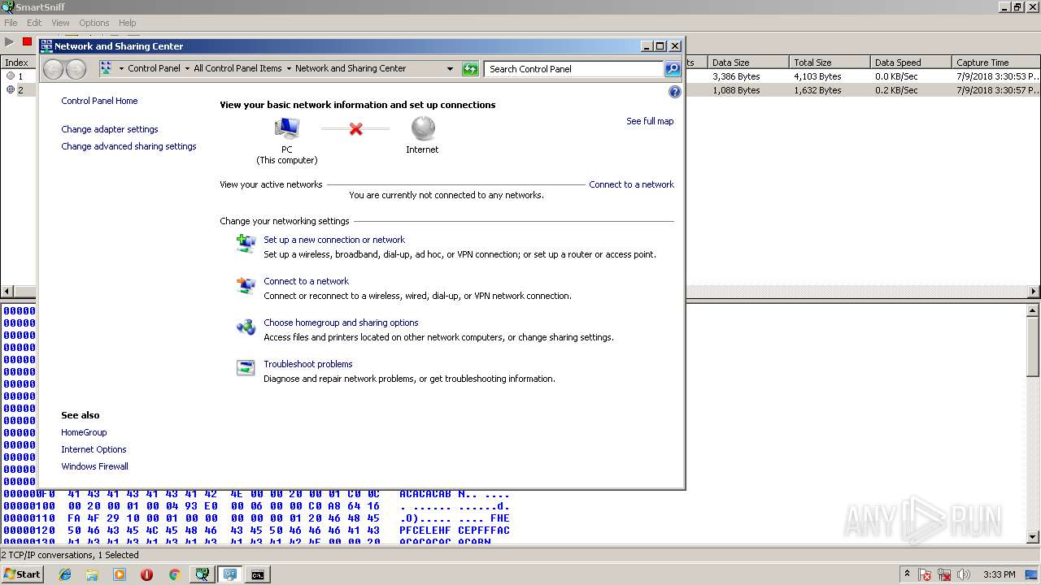Screen dimensions: 1041x585
Task: Click 'Connect to a network' heading in networking settings
Action: click(306, 281)
